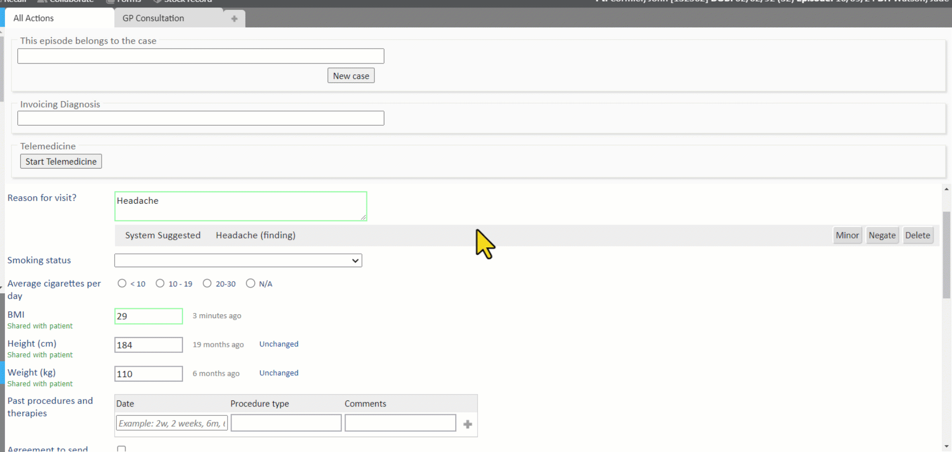This screenshot has width=952, height=452.
Task: Delete the suggested Headache finding
Action: pyautogui.click(x=917, y=235)
